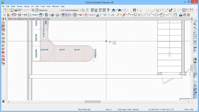Screen dimensions: 199x112
Task: Open the Window menu
Action: click(55, 6)
